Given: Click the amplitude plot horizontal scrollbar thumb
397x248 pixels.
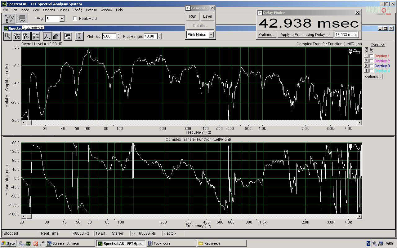Looking at the screenshot, I should (x=29, y=123).
